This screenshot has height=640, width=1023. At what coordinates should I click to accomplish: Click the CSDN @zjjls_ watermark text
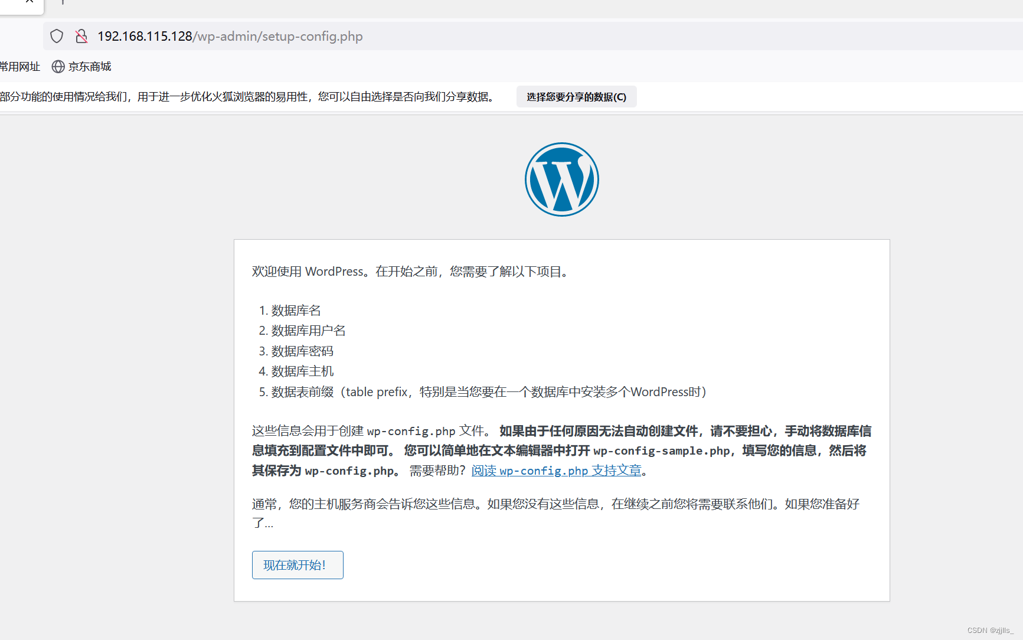coord(991,630)
